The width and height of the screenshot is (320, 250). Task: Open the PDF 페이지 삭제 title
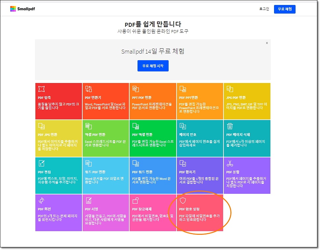point(238,135)
